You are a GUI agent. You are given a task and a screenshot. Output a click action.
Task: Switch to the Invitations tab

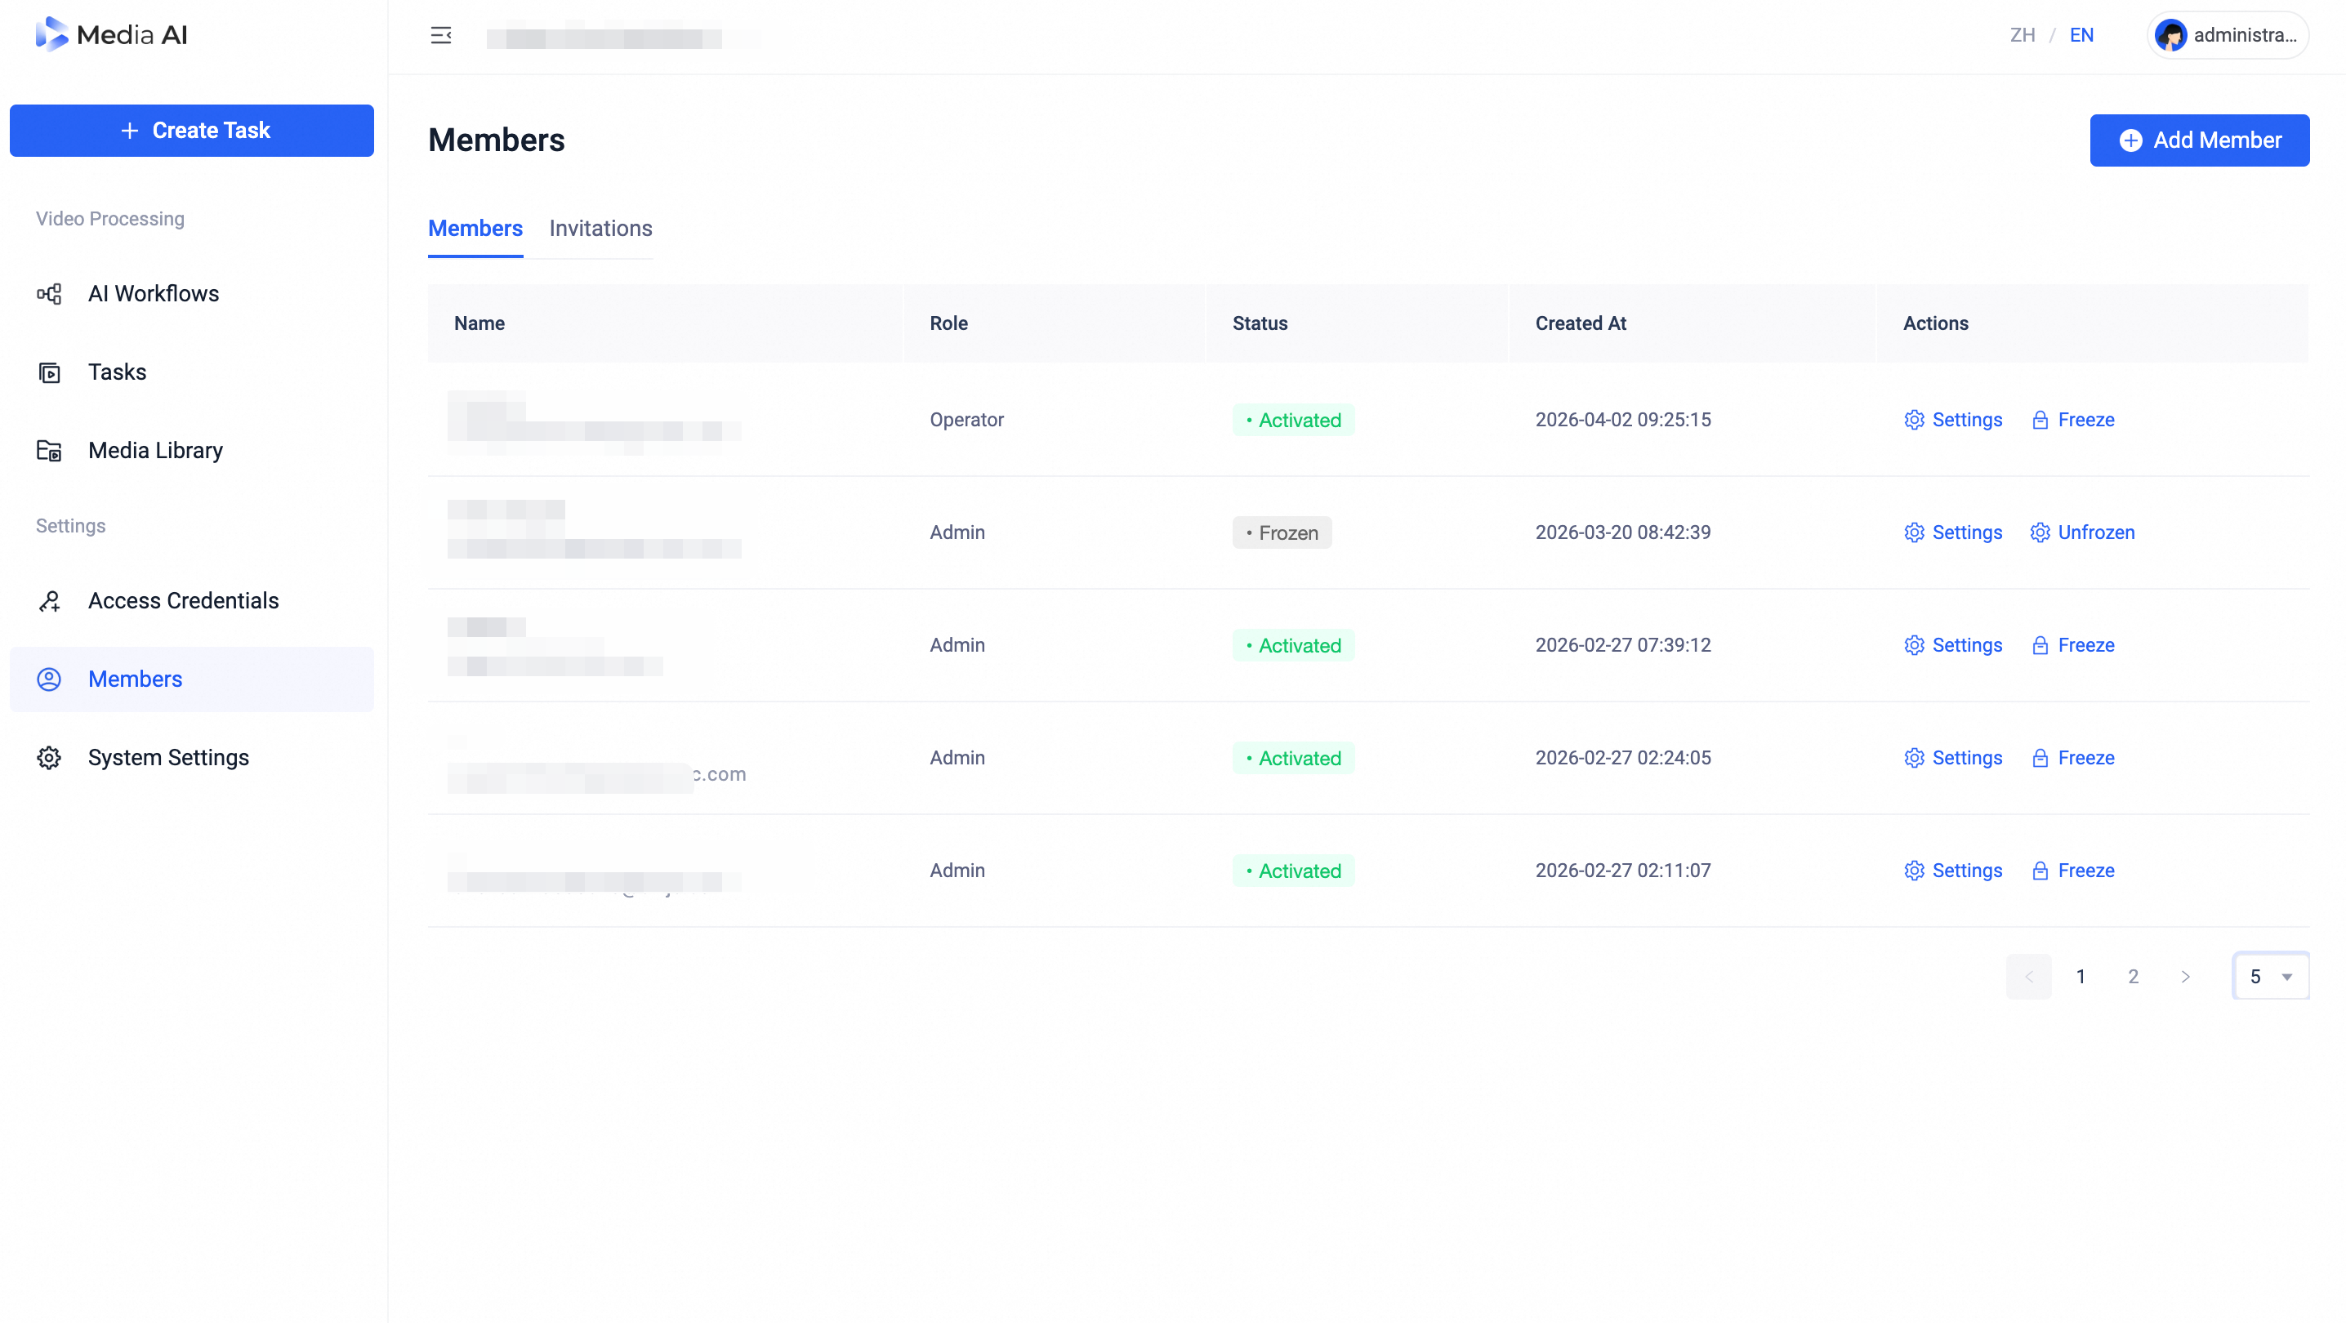[x=600, y=229]
